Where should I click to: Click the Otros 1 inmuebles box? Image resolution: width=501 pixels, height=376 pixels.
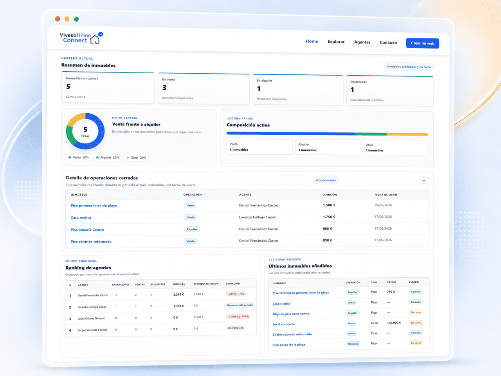click(395, 148)
